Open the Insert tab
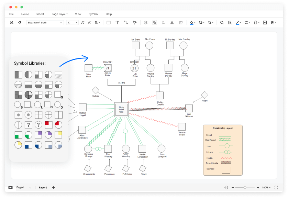Screen dimensions: 288x198 click(x=40, y=14)
